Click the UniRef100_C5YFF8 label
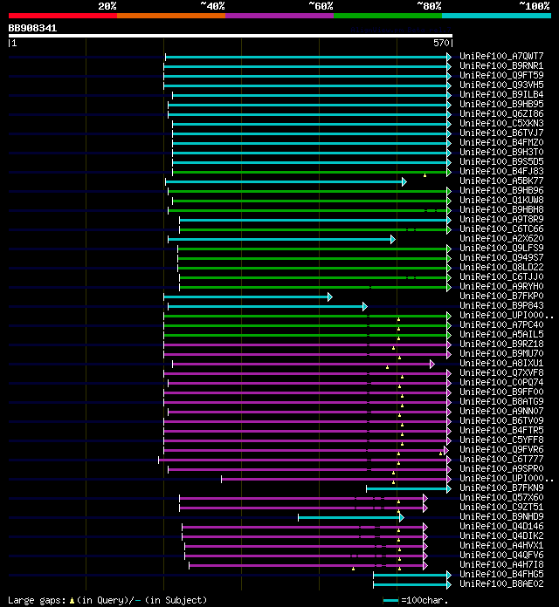The image size is (559, 607). coord(501,440)
